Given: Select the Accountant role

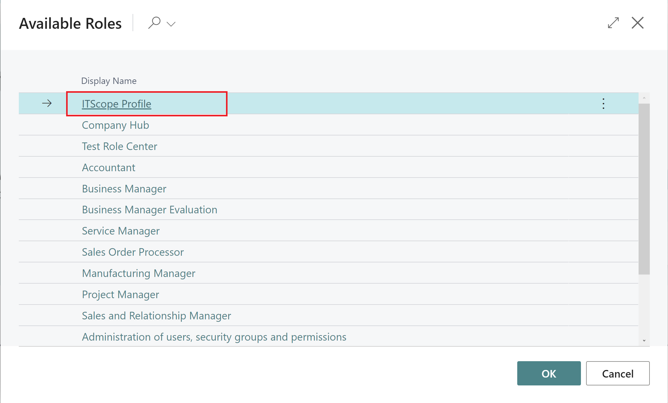Looking at the screenshot, I should point(108,167).
